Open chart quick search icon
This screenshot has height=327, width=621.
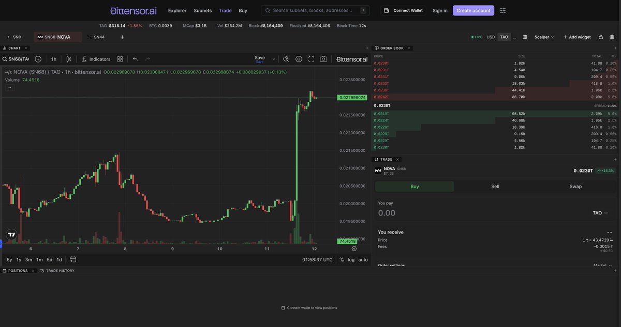click(x=286, y=59)
